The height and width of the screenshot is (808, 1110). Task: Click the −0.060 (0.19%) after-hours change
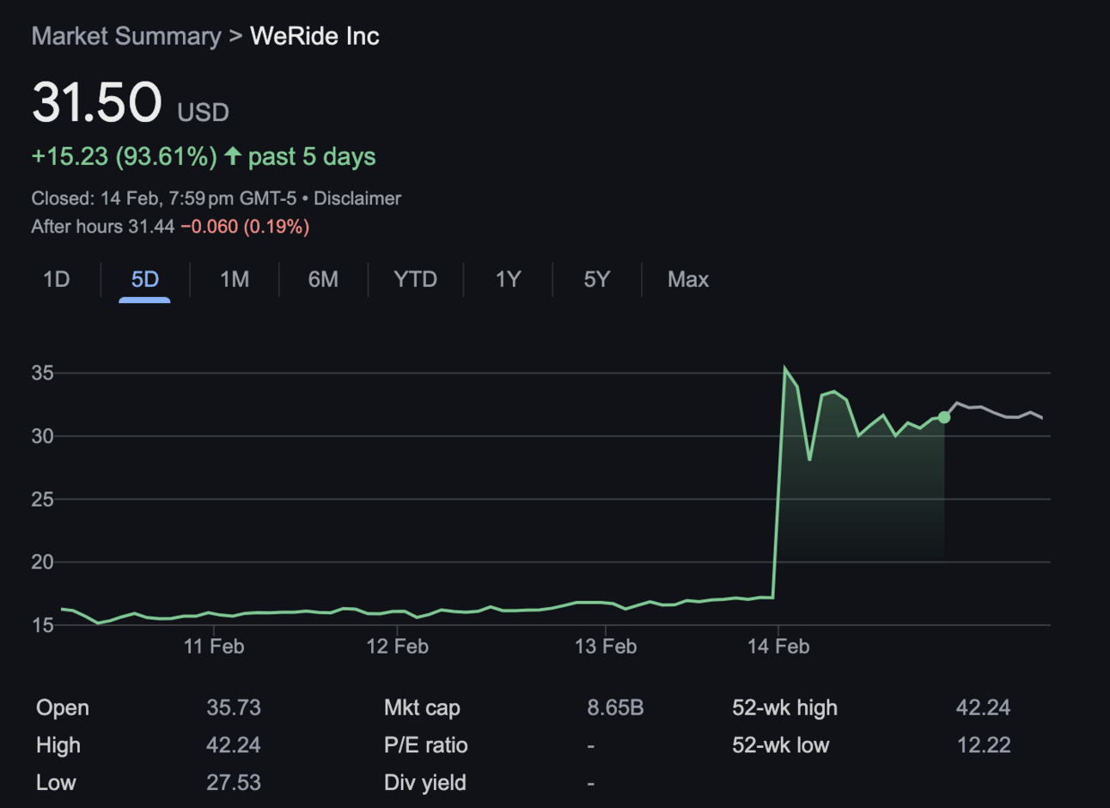tap(245, 227)
